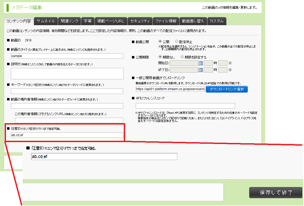Open the 掲載ページURL tab
This screenshot has height=206, width=304.
click(x=111, y=21)
